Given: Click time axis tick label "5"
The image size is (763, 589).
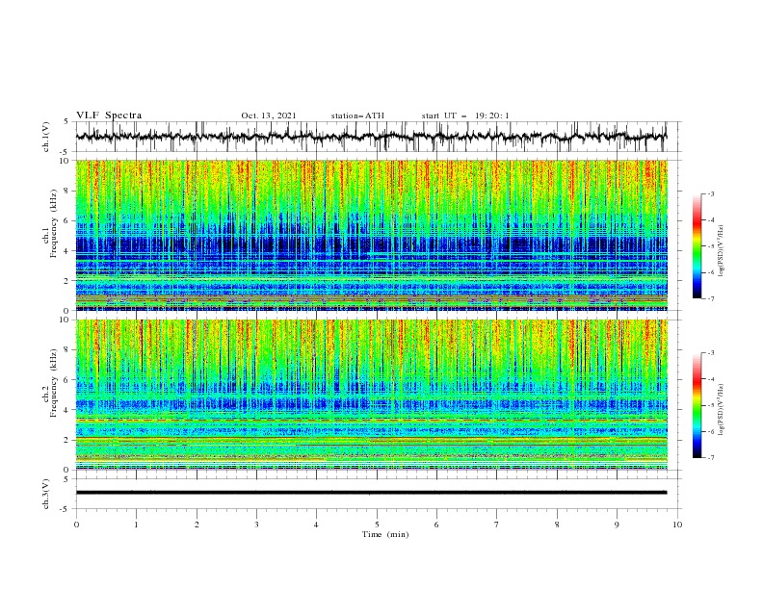Looking at the screenshot, I should pos(377,525).
